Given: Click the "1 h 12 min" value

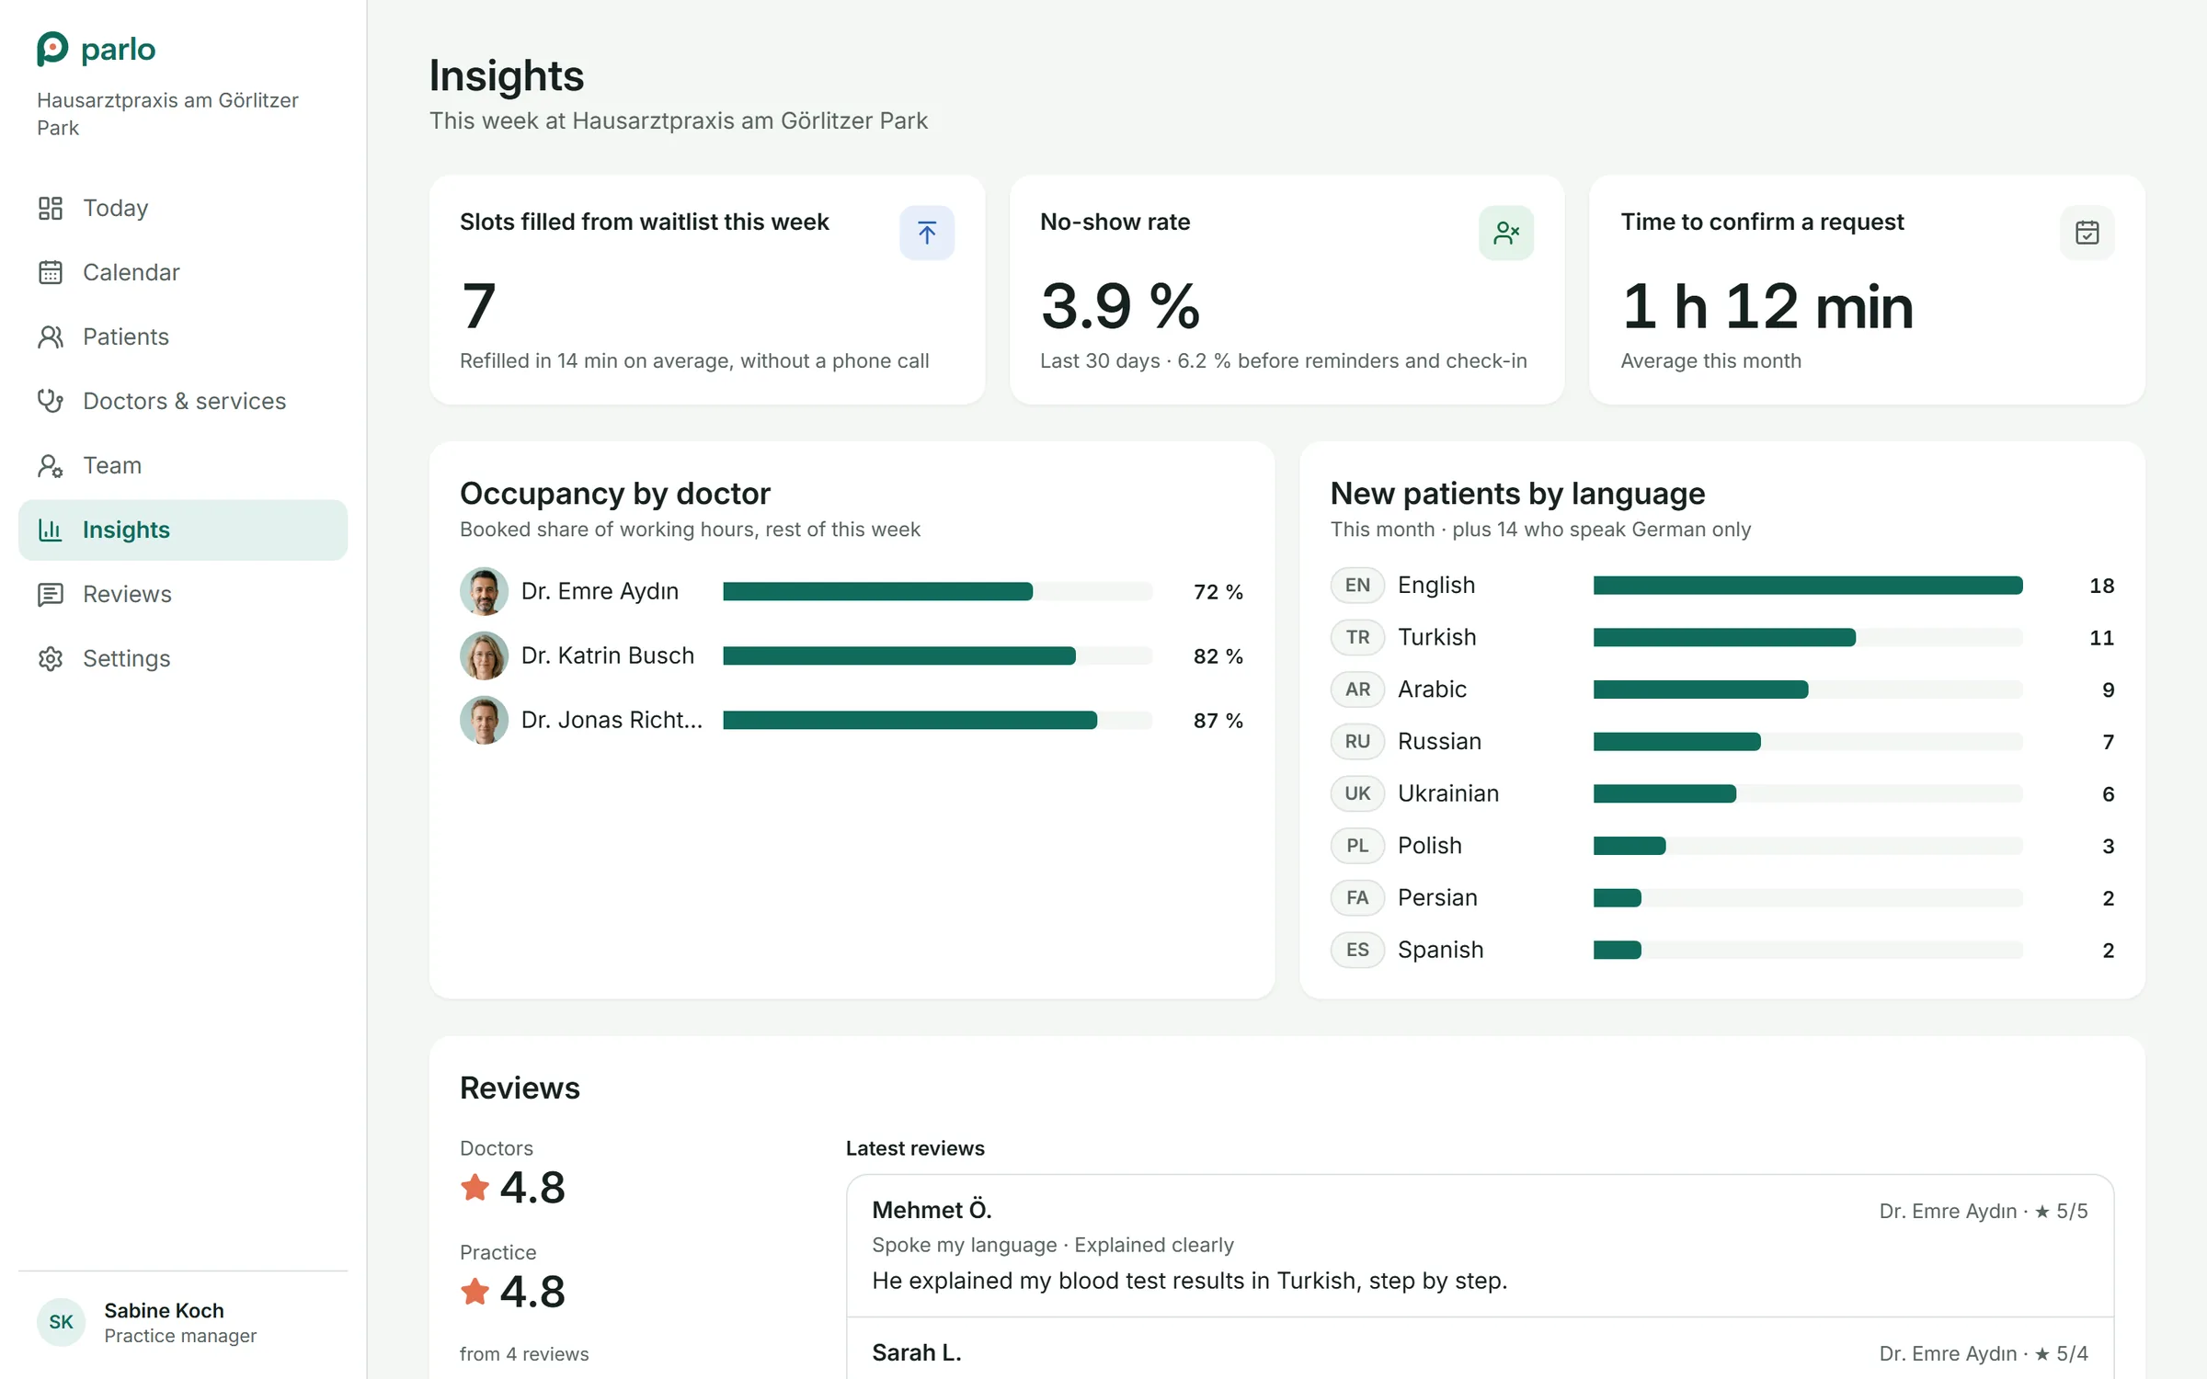Looking at the screenshot, I should tap(1767, 306).
